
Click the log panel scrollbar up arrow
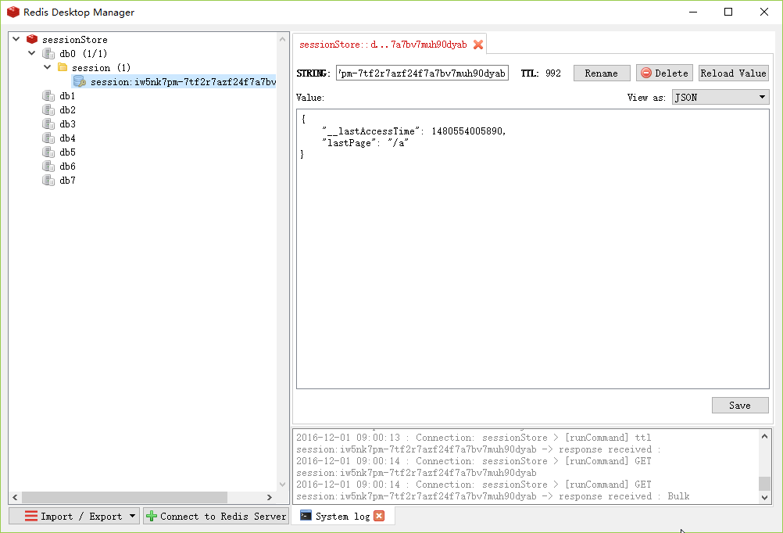point(764,436)
